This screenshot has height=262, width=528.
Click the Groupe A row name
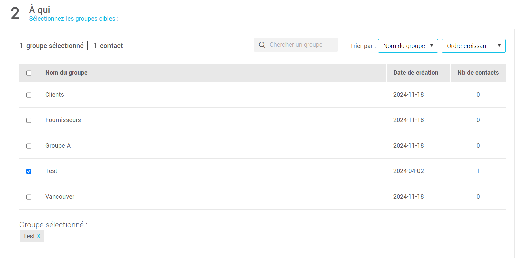click(58, 146)
